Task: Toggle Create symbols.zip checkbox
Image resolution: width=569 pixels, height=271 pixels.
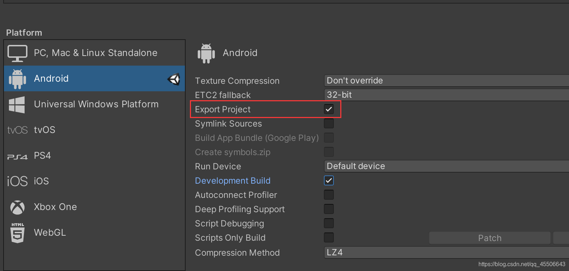Action: coord(329,152)
